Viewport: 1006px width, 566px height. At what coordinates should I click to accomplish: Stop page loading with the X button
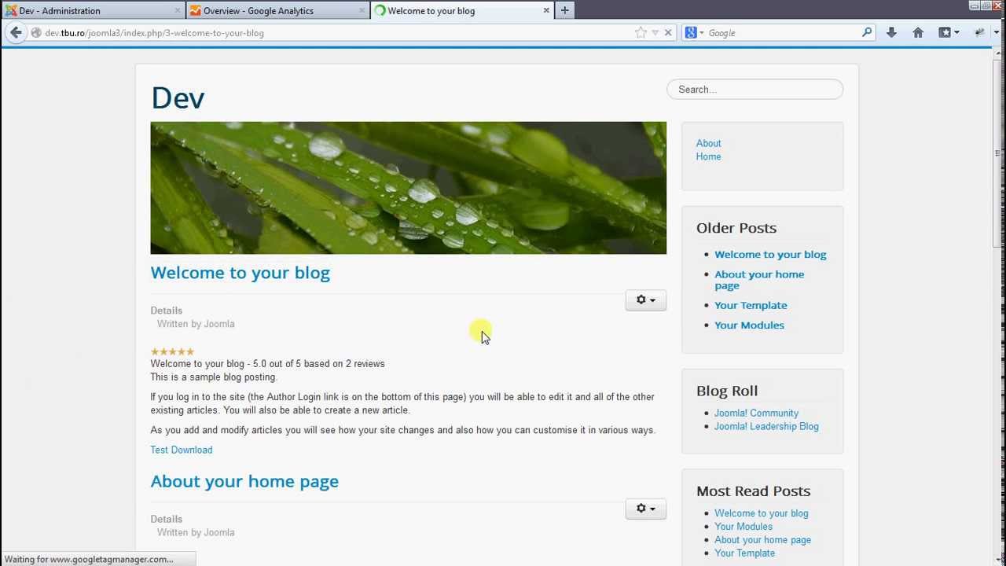click(x=668, y=33)
